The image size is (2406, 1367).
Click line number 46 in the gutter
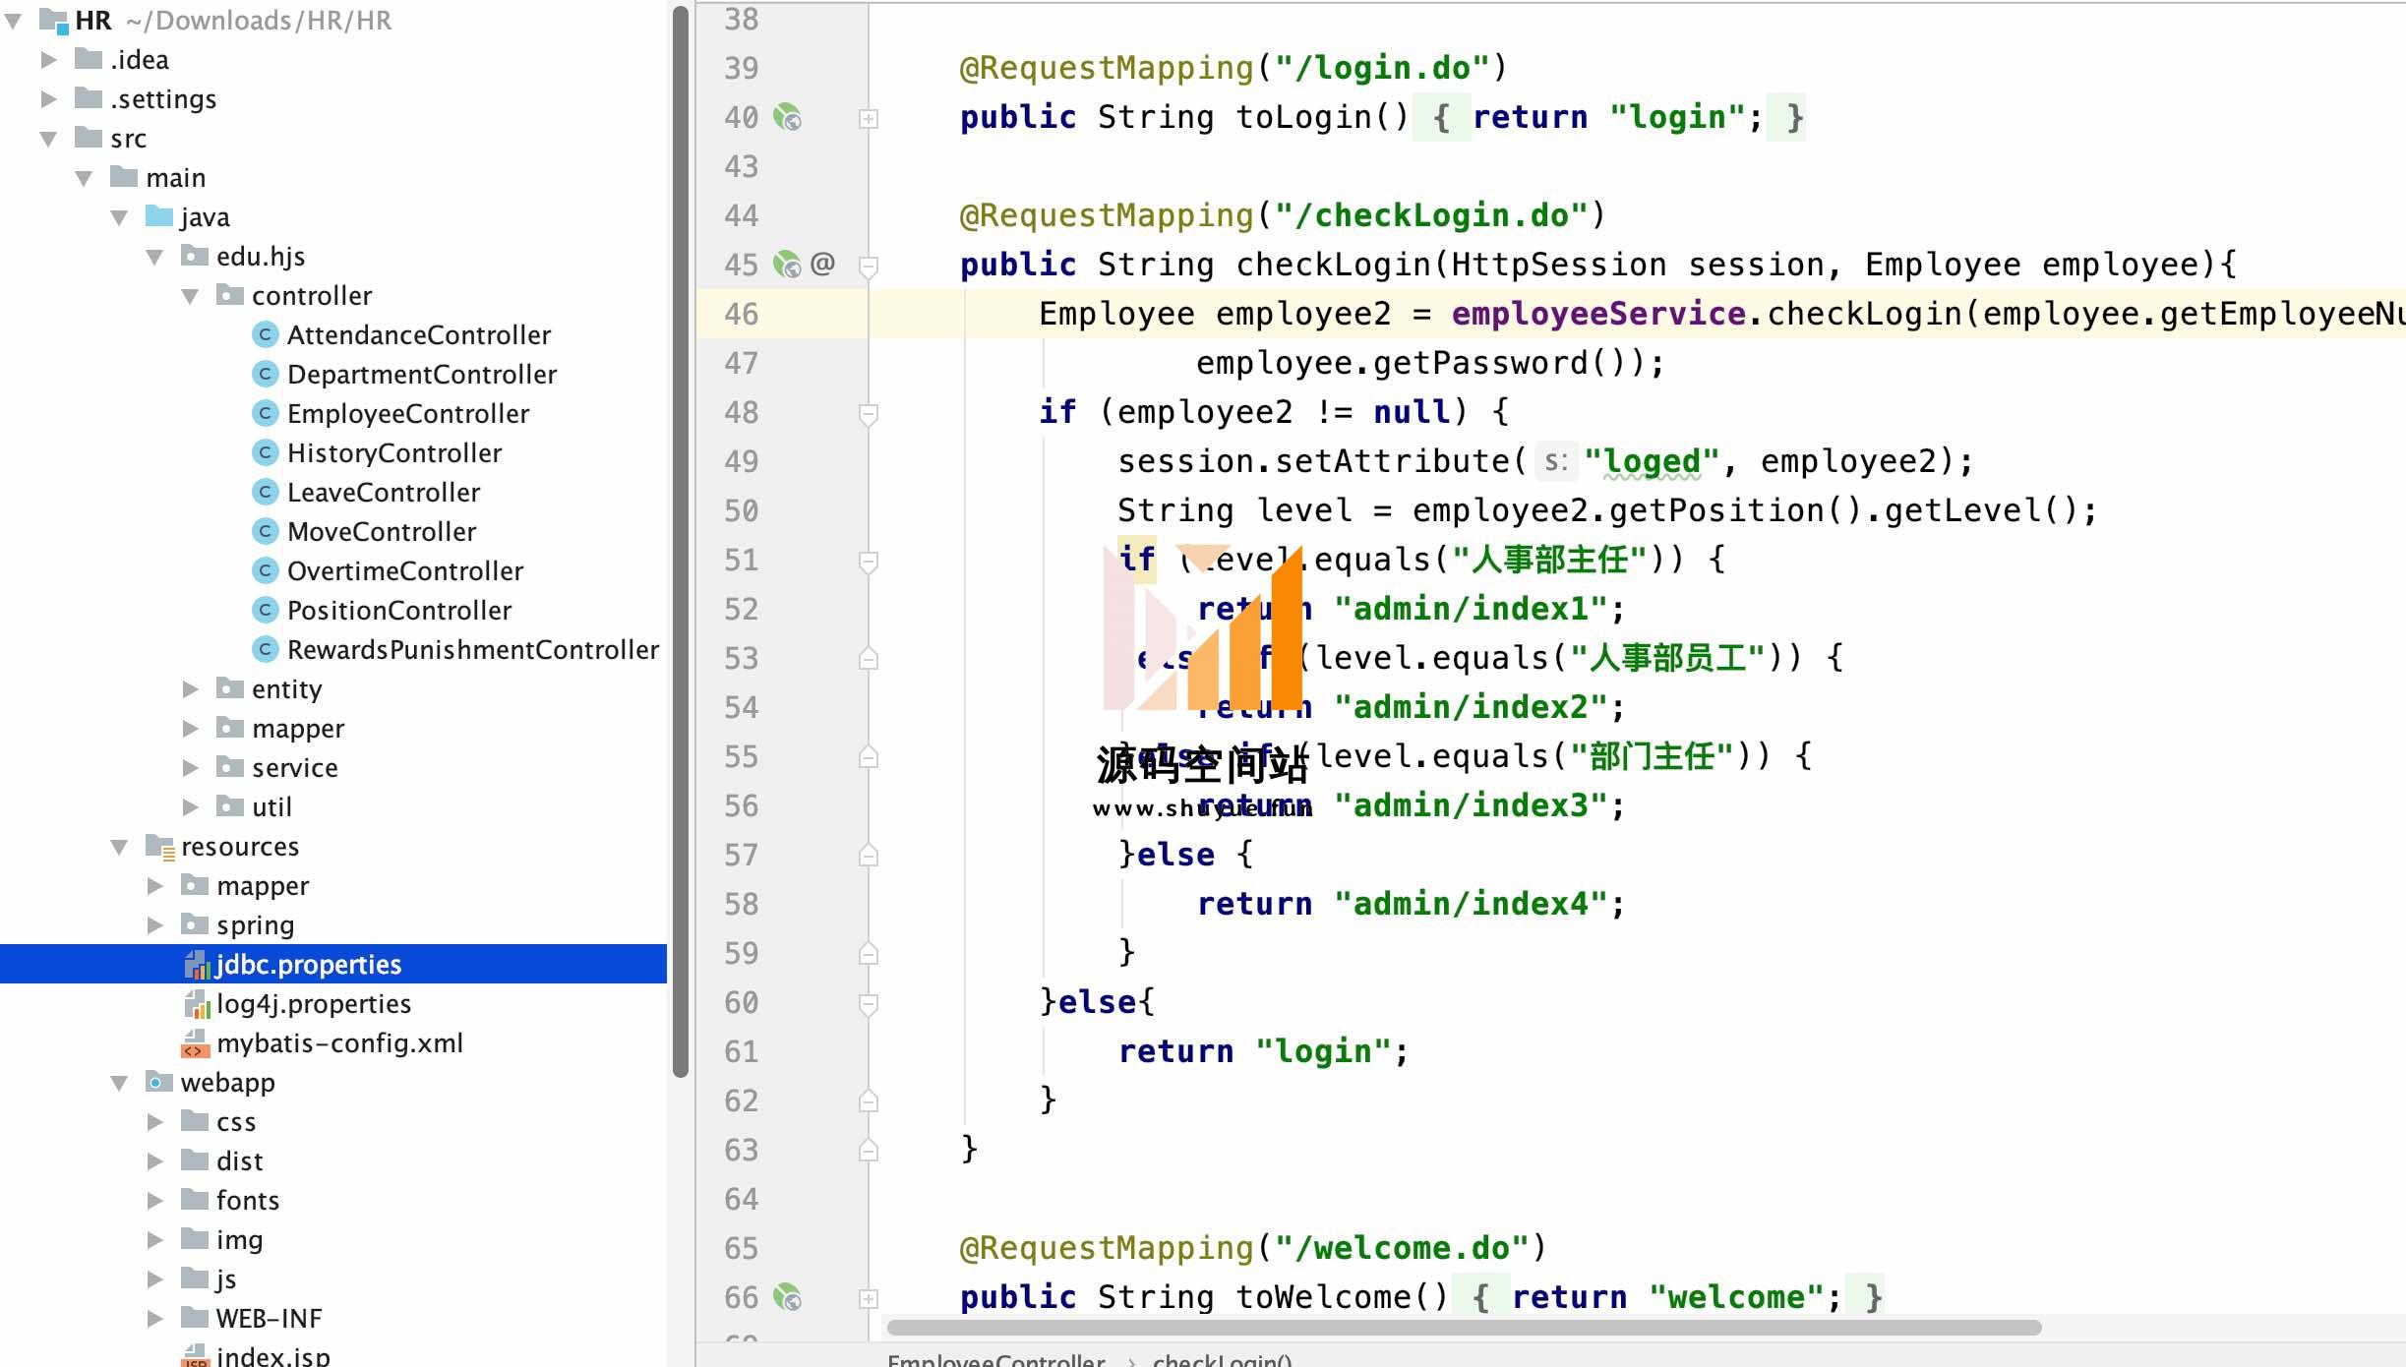click(x=741, y=314)
